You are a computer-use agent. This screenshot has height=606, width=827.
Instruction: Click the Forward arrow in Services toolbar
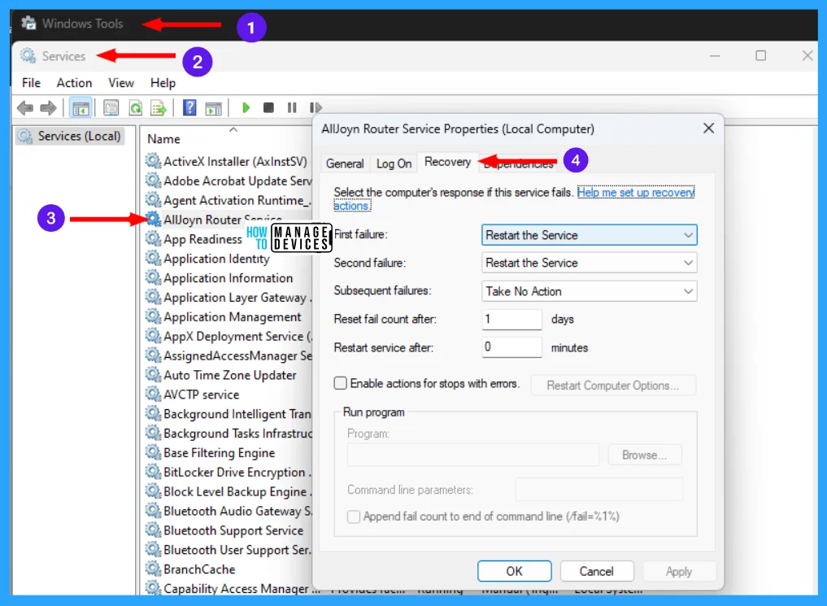coord(48,108)
